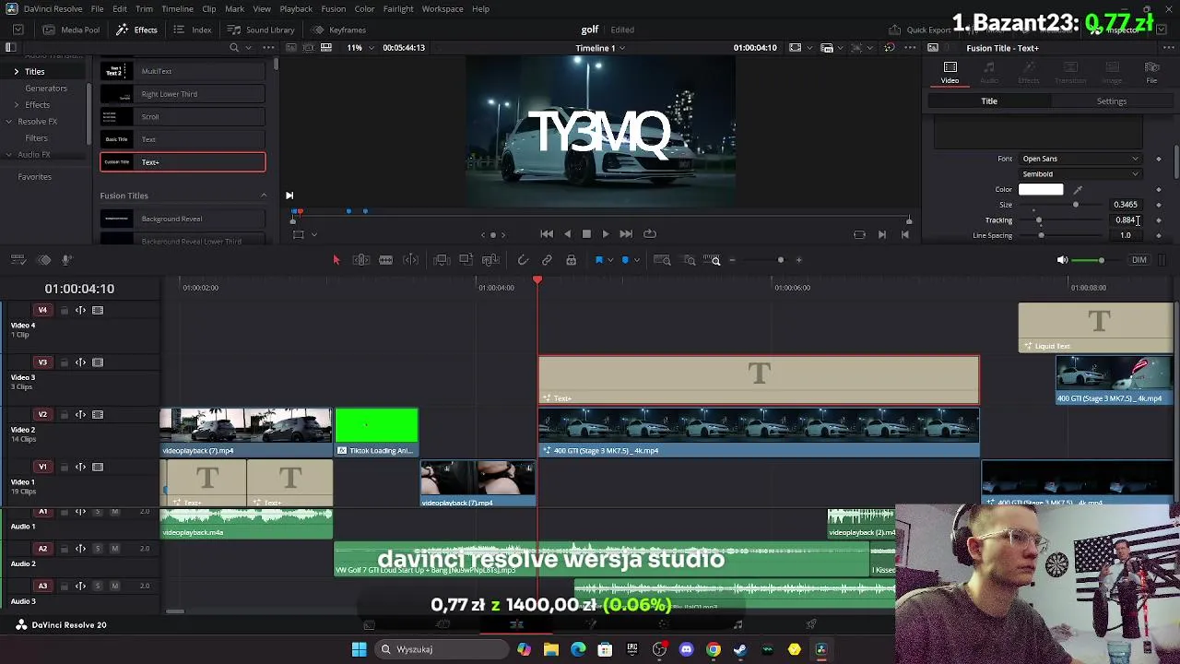Click the Replace clip icon
This screenshot has height=664, width=1180.
click(x=490, y=260)
